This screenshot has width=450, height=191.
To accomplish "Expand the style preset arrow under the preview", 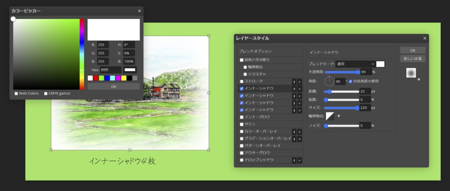I will coord(418,80).
